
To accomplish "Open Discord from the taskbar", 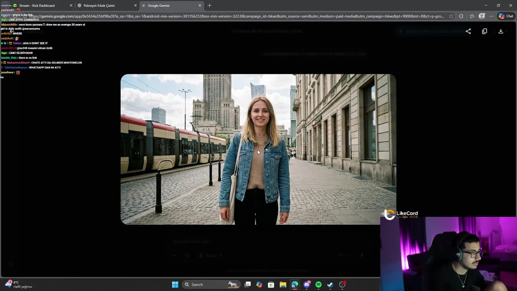I will tap(307, 285).
